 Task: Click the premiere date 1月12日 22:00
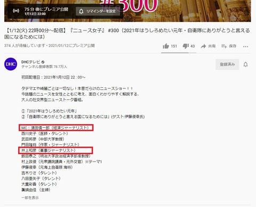click(x=35, y=14)
